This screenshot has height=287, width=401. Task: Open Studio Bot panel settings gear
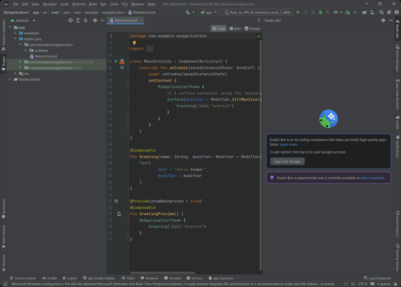(x=383, y=20)
